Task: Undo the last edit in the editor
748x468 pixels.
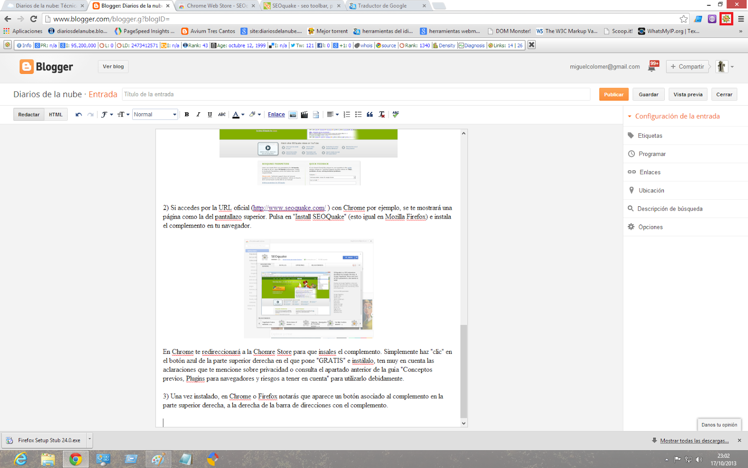Action: (79, 115)
